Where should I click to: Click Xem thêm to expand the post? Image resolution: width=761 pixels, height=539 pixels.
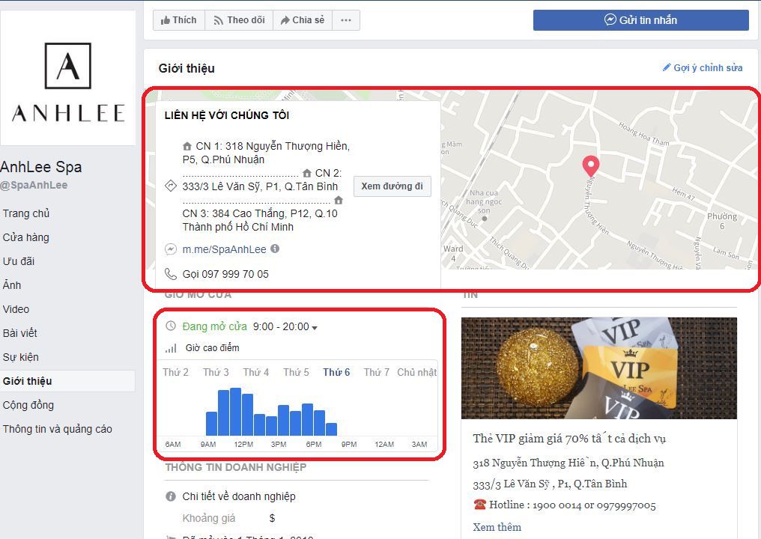point(497,527)
